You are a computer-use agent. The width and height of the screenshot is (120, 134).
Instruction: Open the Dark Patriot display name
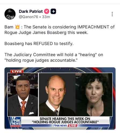tap(31, 12)
